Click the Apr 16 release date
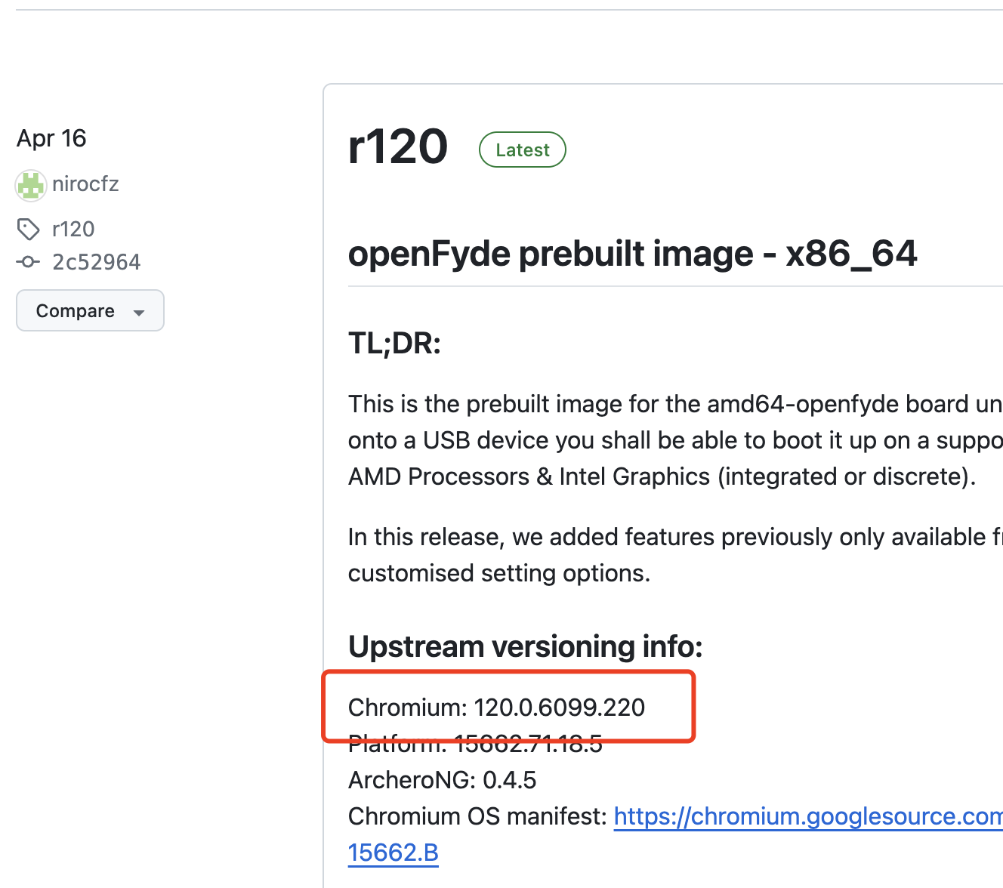Screen dimensions: 1003x888 point(51,138)
